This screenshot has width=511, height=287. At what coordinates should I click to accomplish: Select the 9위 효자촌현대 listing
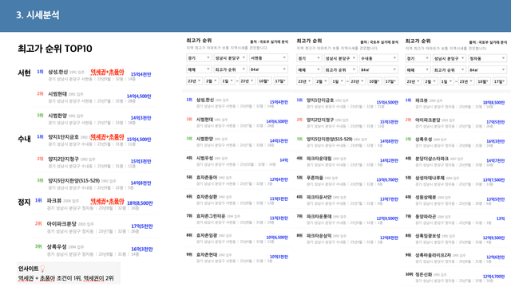coord(237,258)
